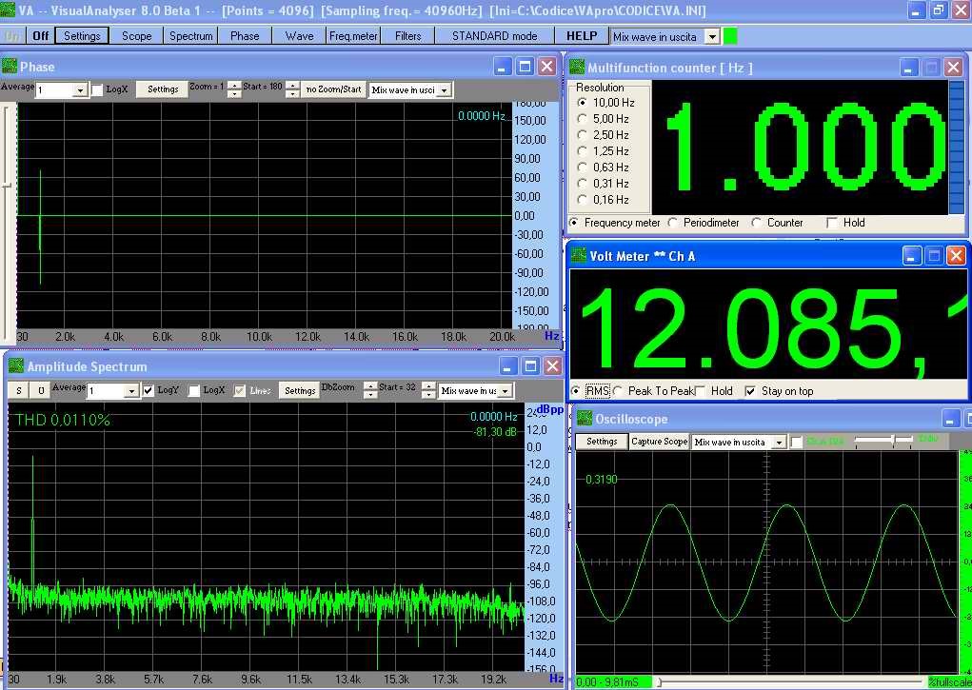Open the Spectrum analyzer toolbar item

tap(190, 35)
